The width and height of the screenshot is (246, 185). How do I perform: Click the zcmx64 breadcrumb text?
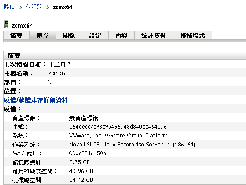[x=63, y=7]
